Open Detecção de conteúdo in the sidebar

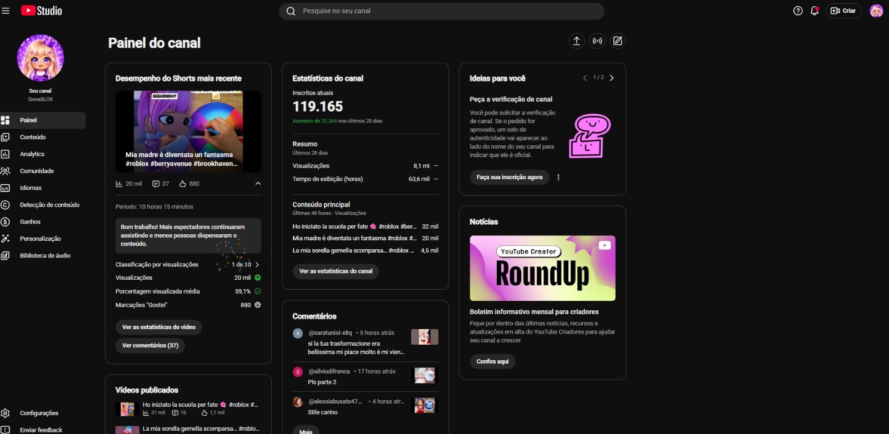click(43, 205)
